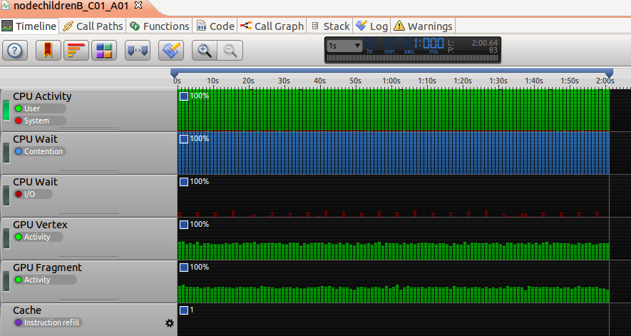Viewport: 631px width, 336px height.
Task: Click the heat map bars icon
Action: tap(76, 50)
